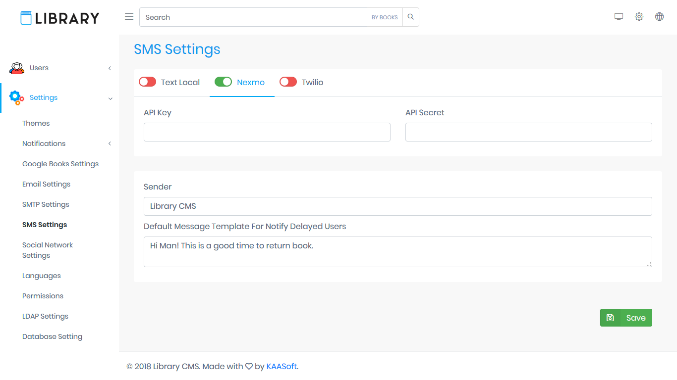This screenshot has width=677, height=380.
Task: Switch to the Twilio tab
Action: point(312,83)
